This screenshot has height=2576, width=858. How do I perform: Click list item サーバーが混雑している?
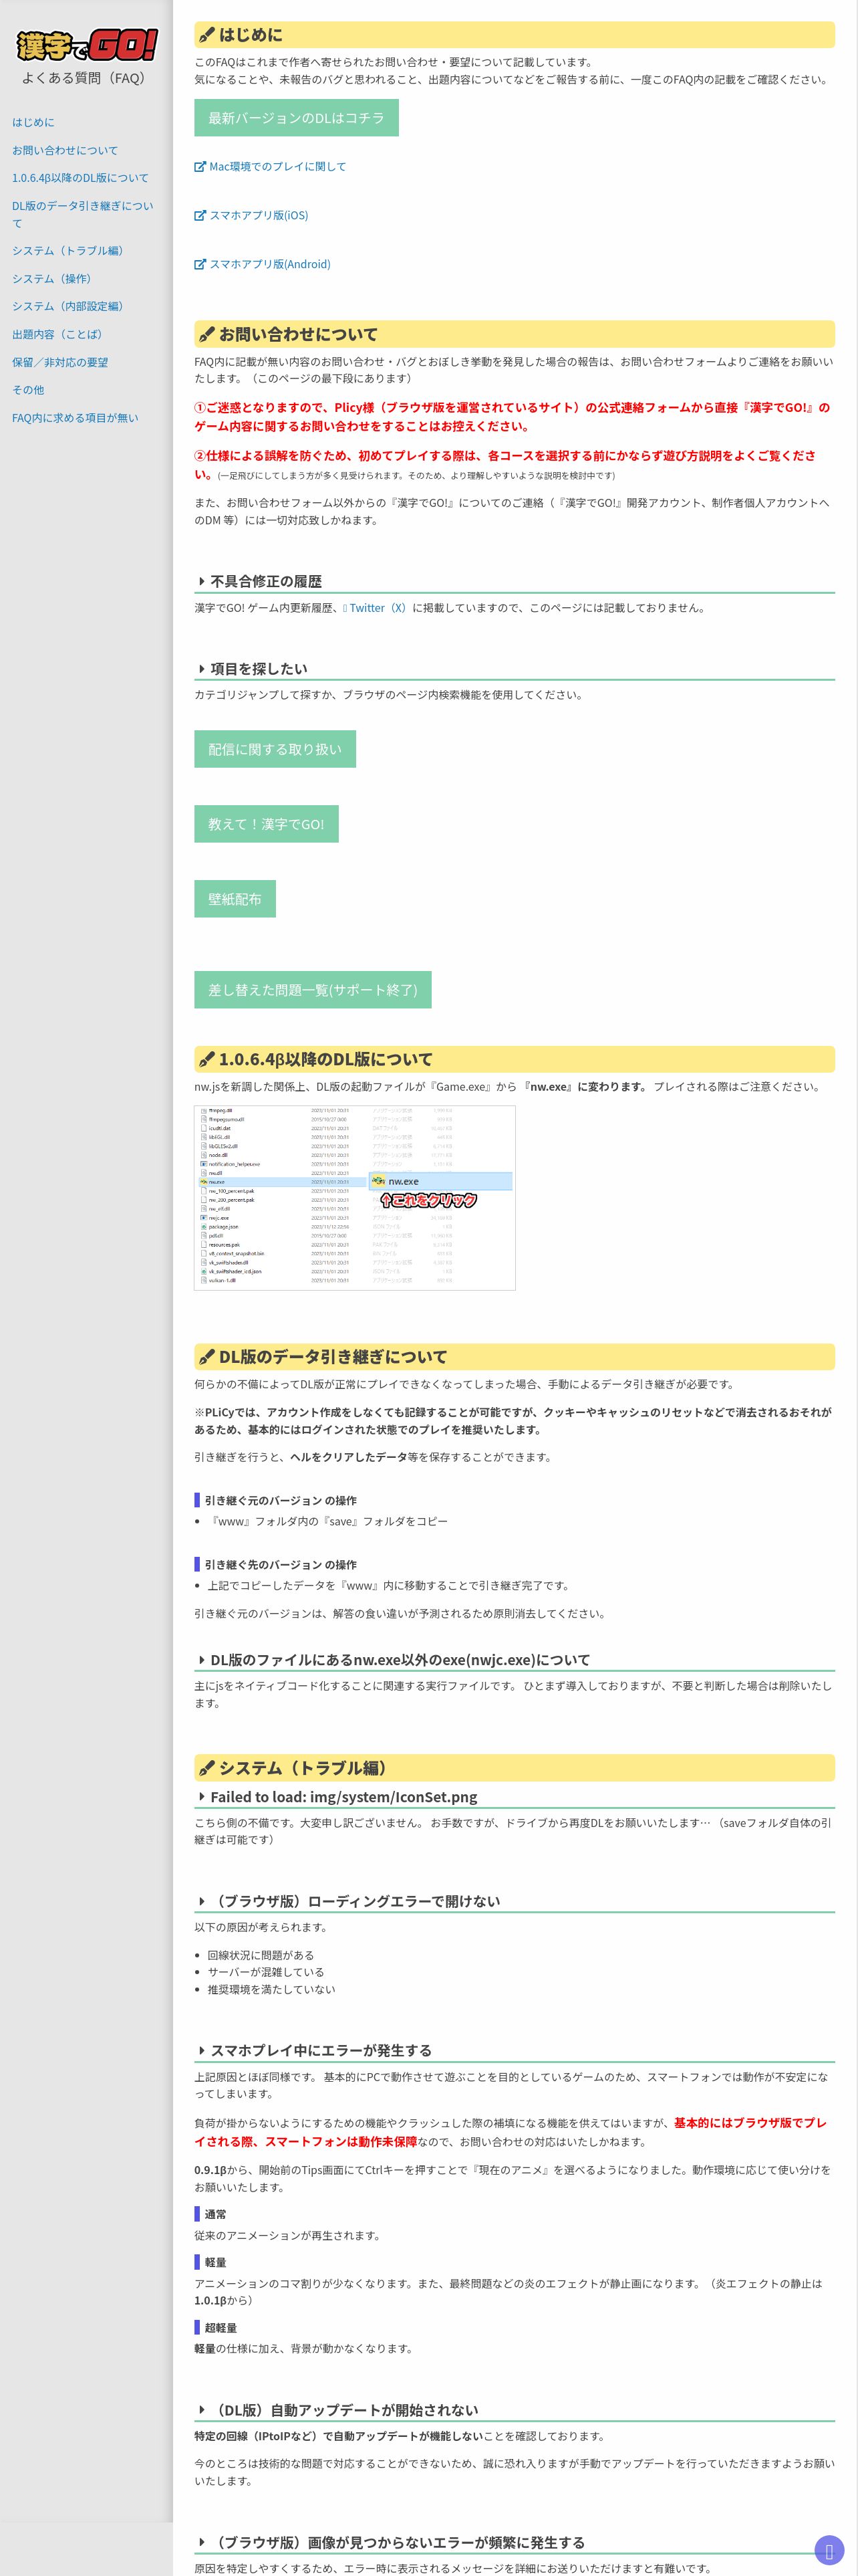point(266,1972)
